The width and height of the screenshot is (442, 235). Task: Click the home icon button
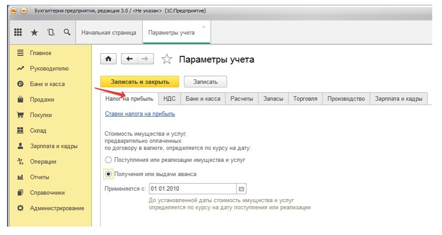[x=108, y=59]
